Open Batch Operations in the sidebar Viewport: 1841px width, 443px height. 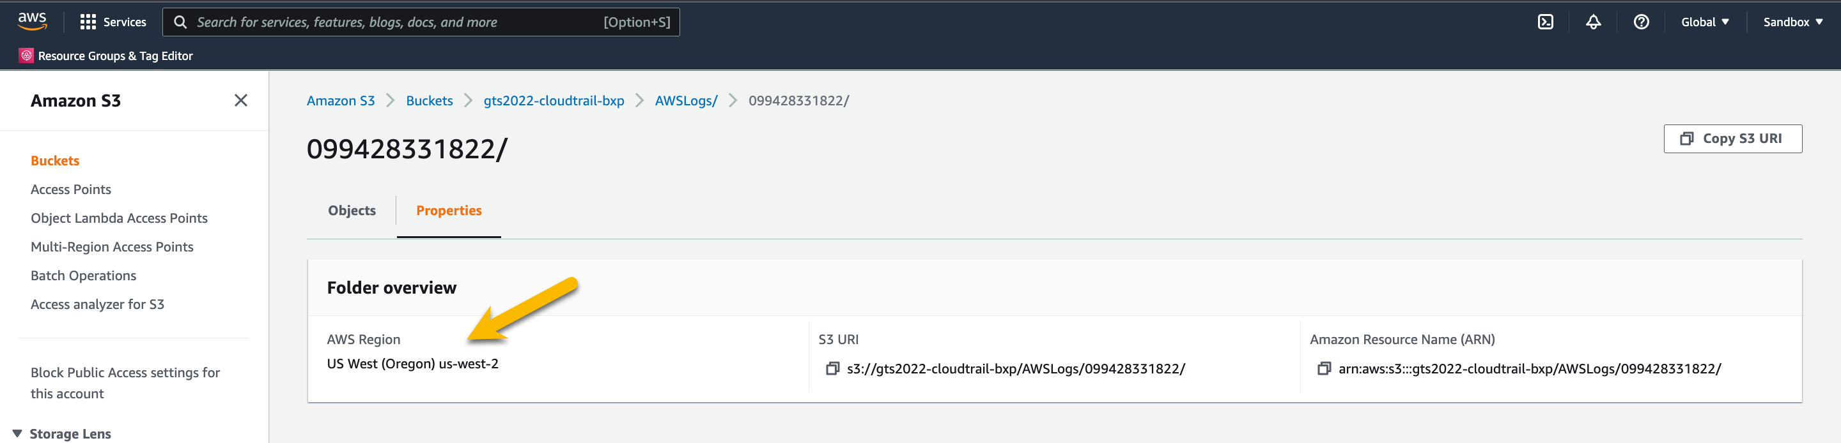tap(83, 275)
